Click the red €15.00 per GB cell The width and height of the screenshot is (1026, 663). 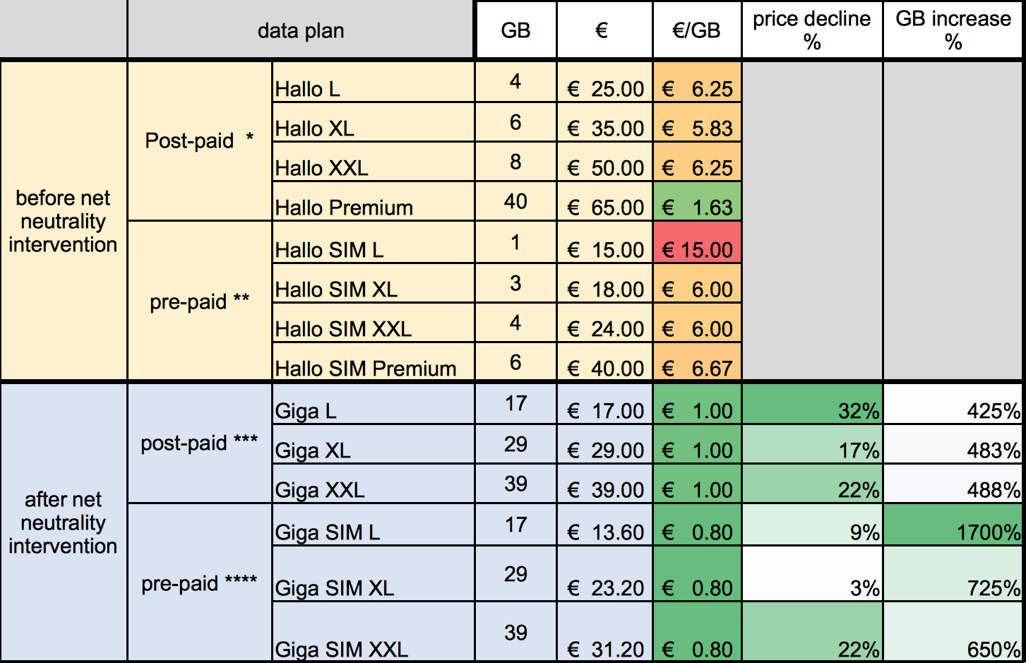697,242
